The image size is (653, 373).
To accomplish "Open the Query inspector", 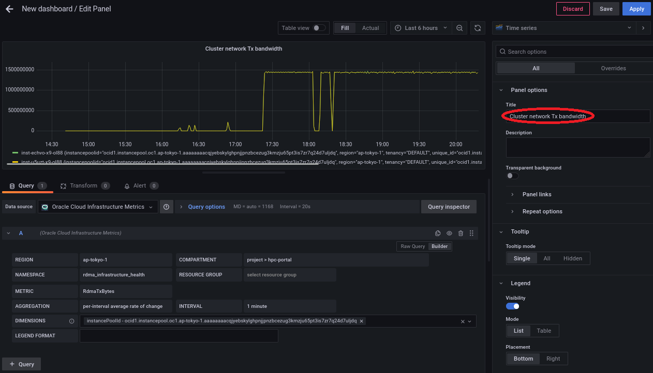I will pyautogui.click(x=449, y=207).
